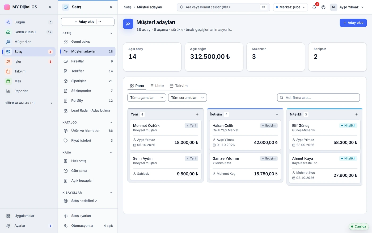Open Satış ayarları settings

(88, 216)
